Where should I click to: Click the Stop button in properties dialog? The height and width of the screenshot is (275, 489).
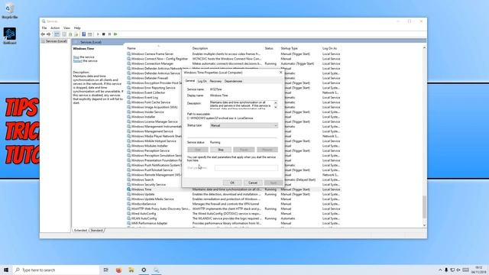click(221, 150)
